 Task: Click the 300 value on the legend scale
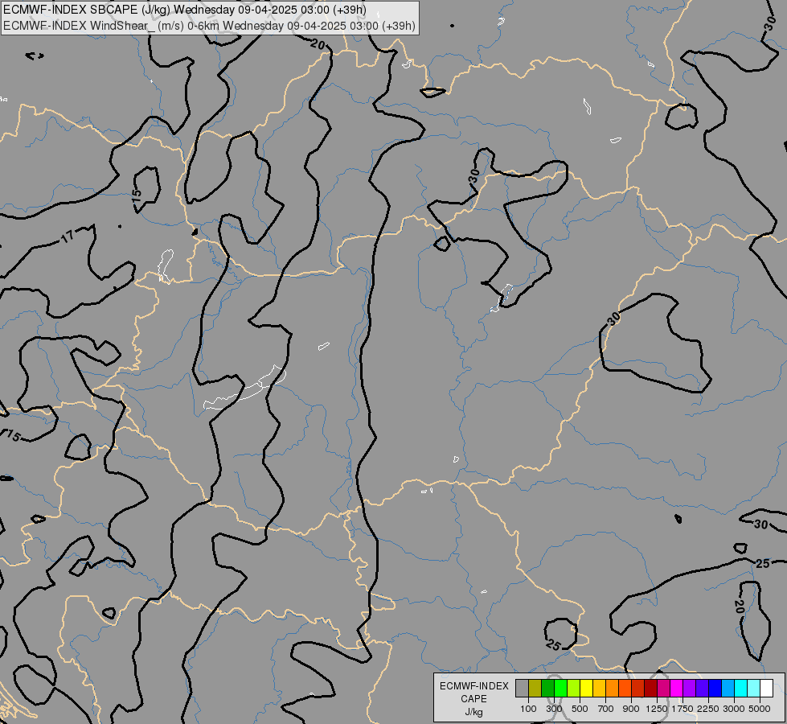point(554,709)
